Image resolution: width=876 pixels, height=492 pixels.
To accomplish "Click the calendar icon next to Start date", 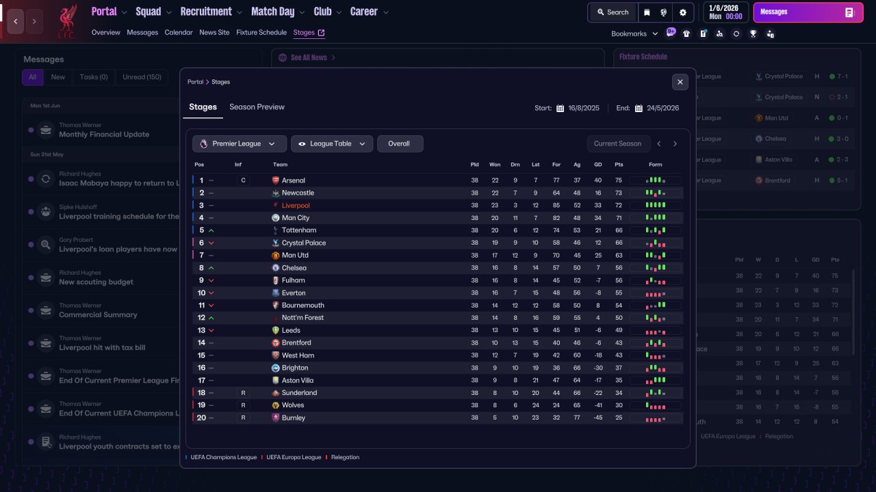I will (560, 108).
